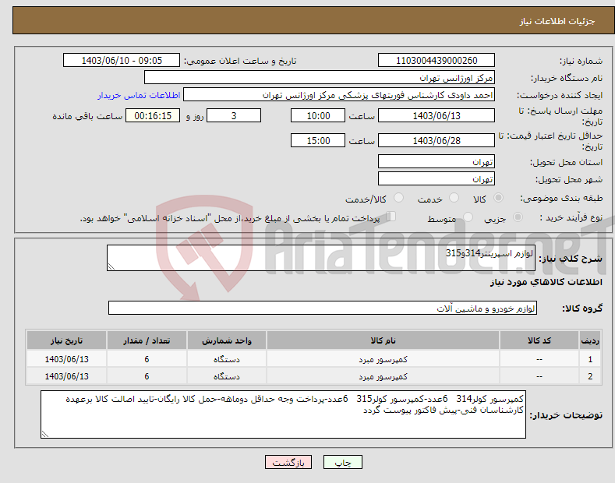Click the date 1403/06/13 in row 2
The image size is (615, 483).
click(x=67, y=376)
